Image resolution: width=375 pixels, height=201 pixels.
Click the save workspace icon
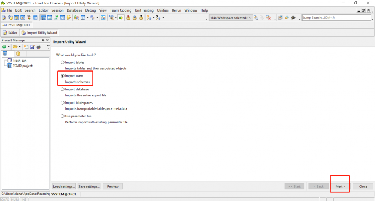click(256, 18)
